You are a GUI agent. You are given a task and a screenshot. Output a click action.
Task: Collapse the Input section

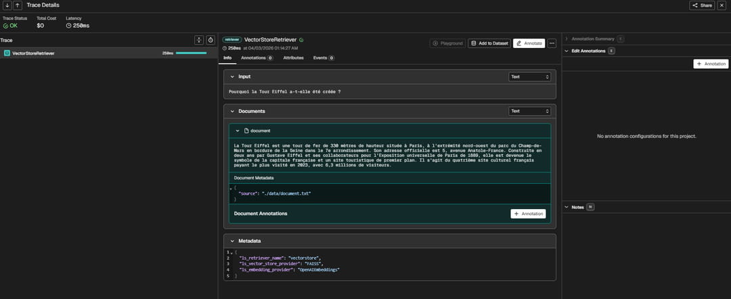tap(232, 77)
